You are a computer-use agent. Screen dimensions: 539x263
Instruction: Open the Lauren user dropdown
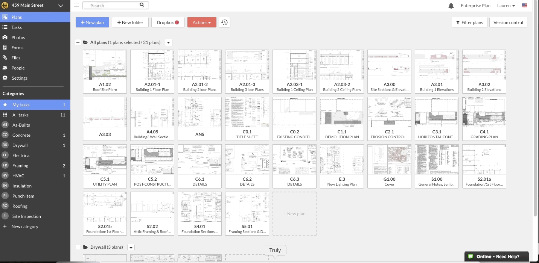tap(506, 6)
